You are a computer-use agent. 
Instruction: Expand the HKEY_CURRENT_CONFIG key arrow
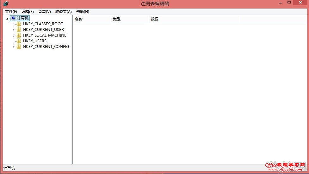tap(13, 47)
